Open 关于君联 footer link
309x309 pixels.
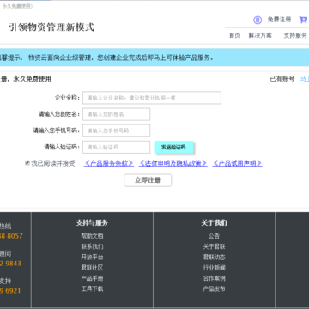pos(214,246)
